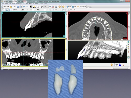
Task: Open the Edit menu in menu bar
Action: [8, 4]
